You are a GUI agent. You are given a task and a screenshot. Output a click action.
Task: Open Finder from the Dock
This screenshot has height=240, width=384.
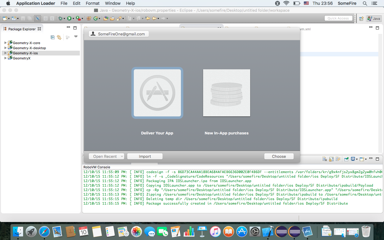click(x=18, y=232)
